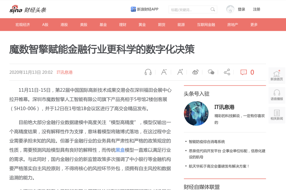Expand the 更多 nav menu
The image size is (286, 190).
(x=254, y=25)
